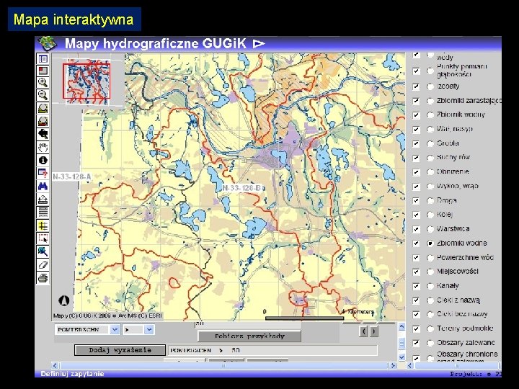Click the Definiuj zapytanie status text
The width and height of the screenshot is (519, 389).
[72, 373]
